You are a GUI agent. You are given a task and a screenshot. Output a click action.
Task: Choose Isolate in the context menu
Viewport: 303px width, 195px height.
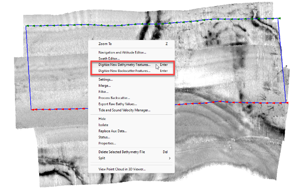click(131, 125)
